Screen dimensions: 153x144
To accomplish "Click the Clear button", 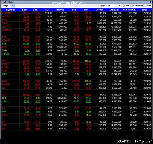I will (148, 6).
